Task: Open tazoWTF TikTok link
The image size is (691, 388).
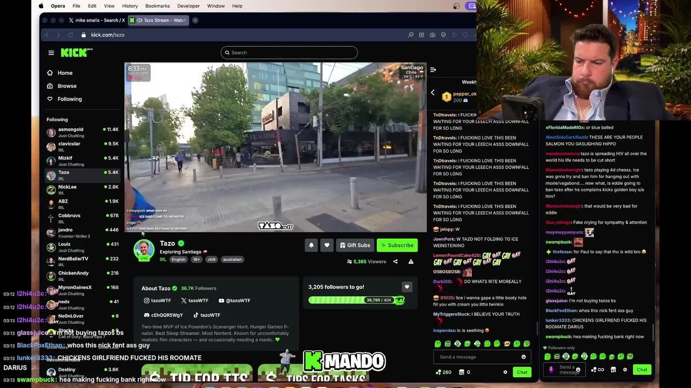Action: point(207,315)
